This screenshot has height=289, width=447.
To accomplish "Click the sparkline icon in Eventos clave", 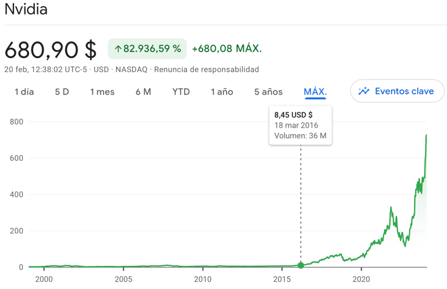I will click(364, 91).
